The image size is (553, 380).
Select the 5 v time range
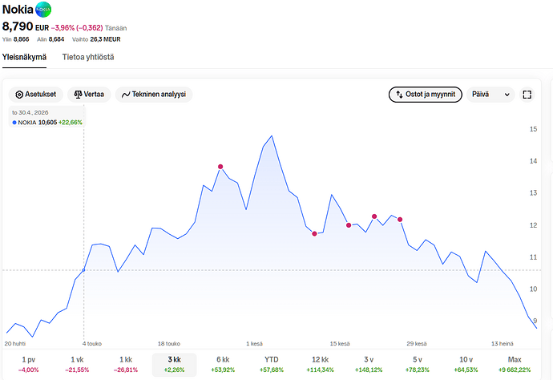tap(418, 365)
